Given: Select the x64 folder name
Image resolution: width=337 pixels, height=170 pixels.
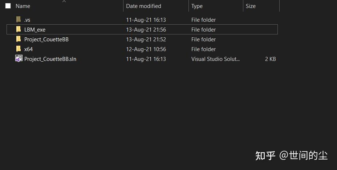Looking at the screenshot, I should pyautogui.click(x=28, y=49).
